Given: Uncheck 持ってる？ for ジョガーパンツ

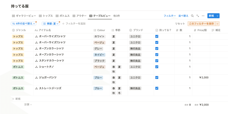Looking at the screenshot, I should (157, 78).
